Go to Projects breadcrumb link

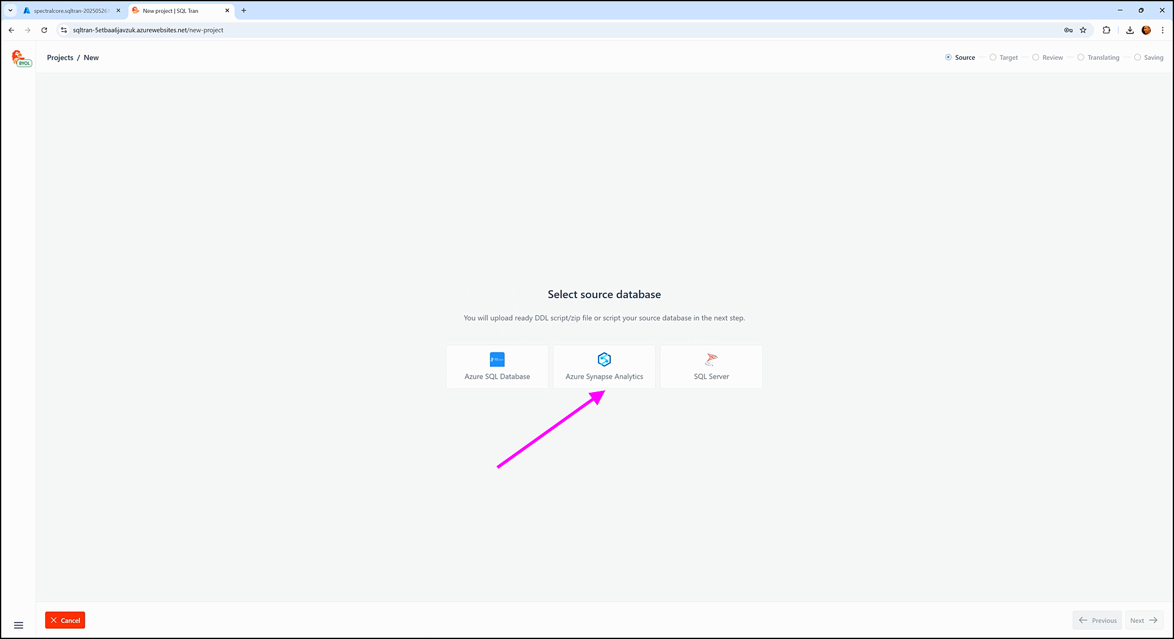60,57
